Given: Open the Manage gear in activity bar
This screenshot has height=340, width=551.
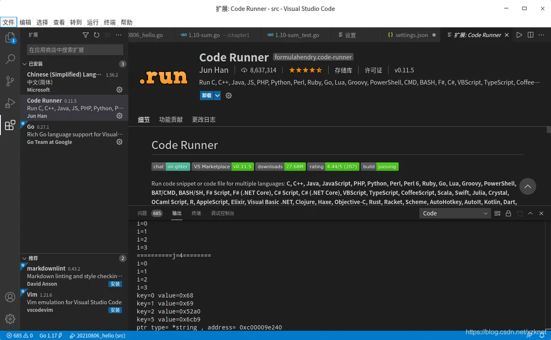Looking at the screenshot, I should 10,319.
